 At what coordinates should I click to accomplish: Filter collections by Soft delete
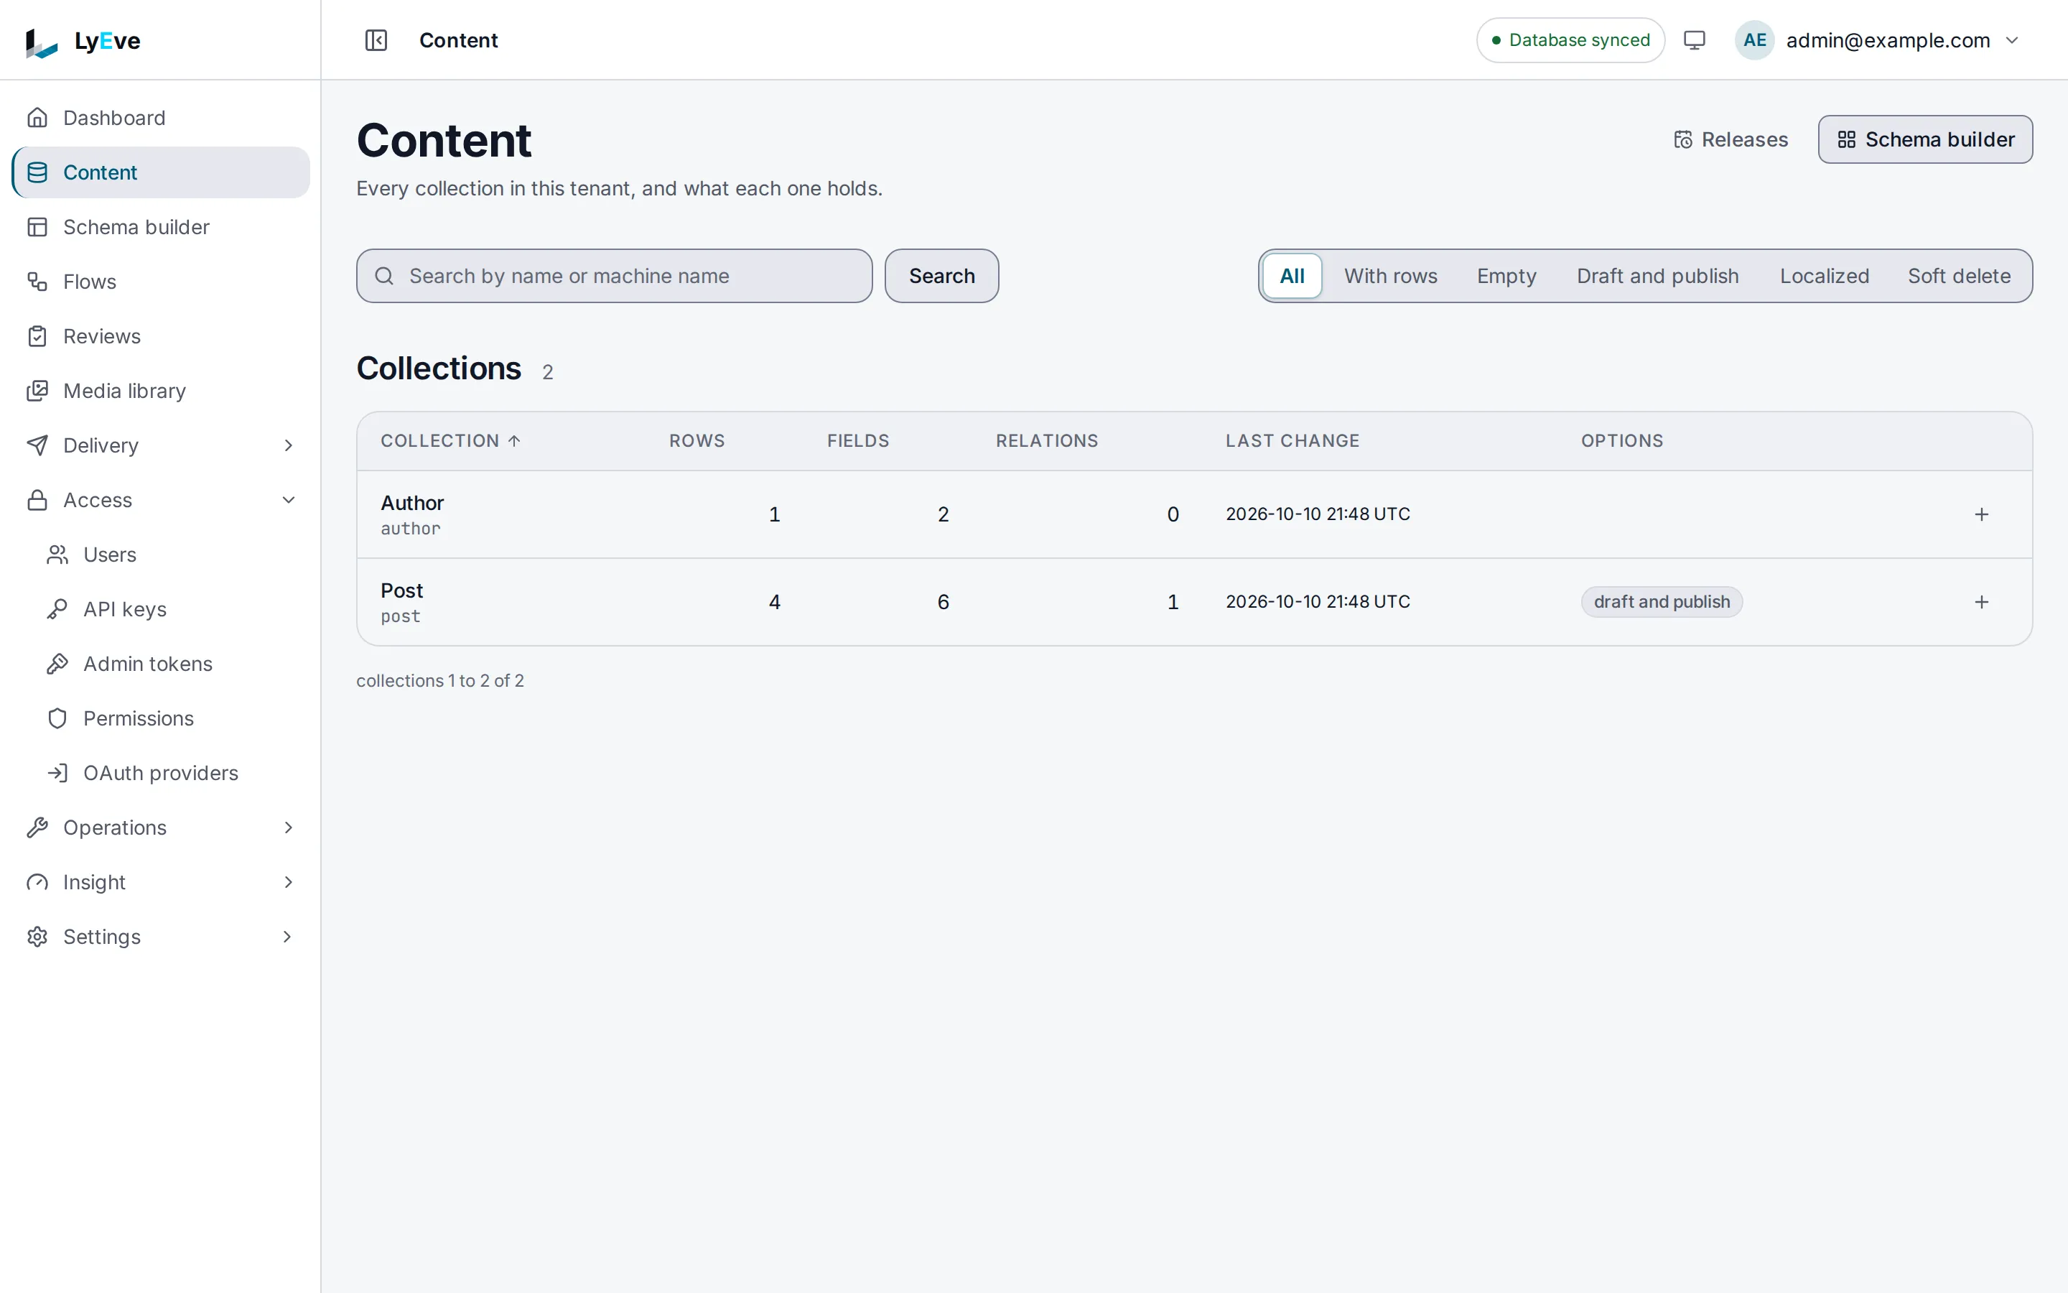coord(1959,277)
